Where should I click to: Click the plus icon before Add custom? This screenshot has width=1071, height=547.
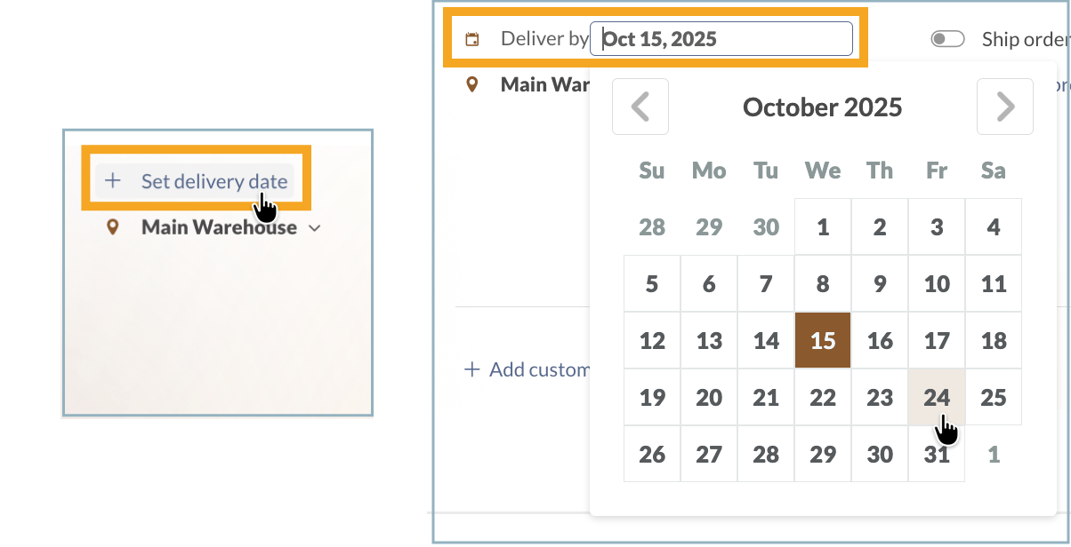pyautogui.click(x=471, y=369)
